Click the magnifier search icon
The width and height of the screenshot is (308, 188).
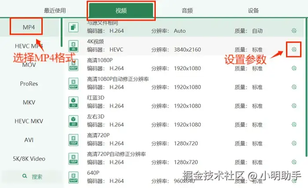pos(25,176)
